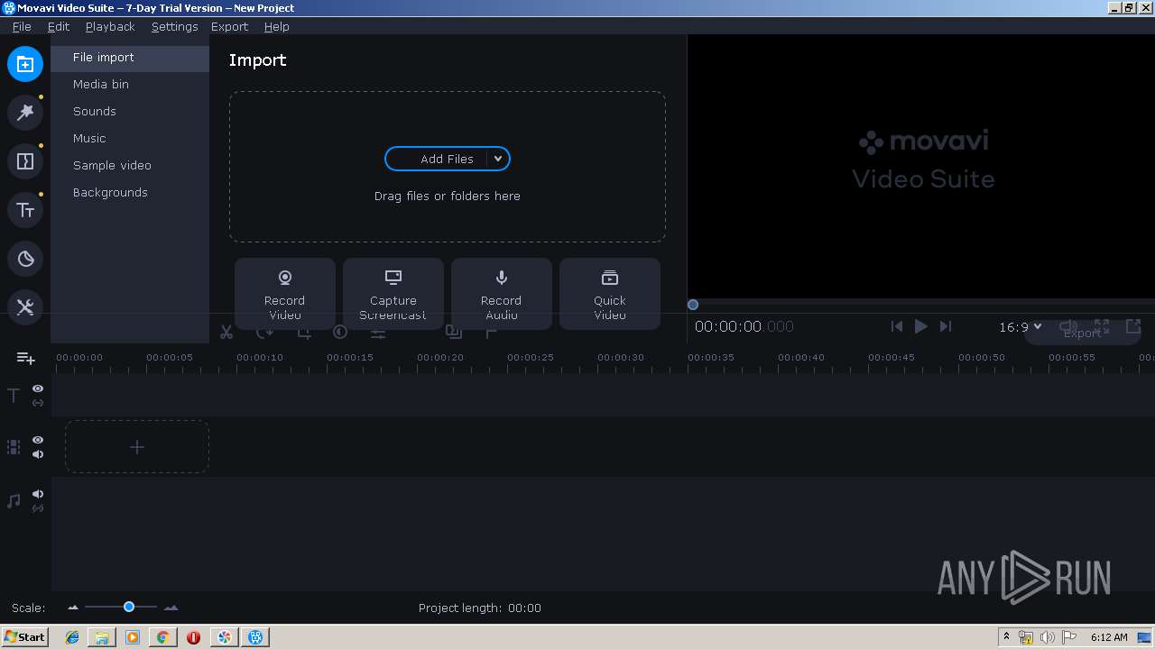The image size is (1155, 649).
Task: Select Backgrounds category
Action: point(130,193)
